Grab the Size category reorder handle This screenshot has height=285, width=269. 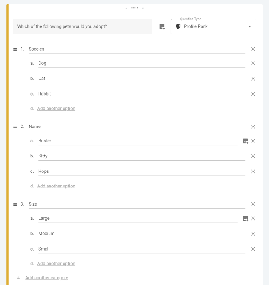click(x=15, y=204)
